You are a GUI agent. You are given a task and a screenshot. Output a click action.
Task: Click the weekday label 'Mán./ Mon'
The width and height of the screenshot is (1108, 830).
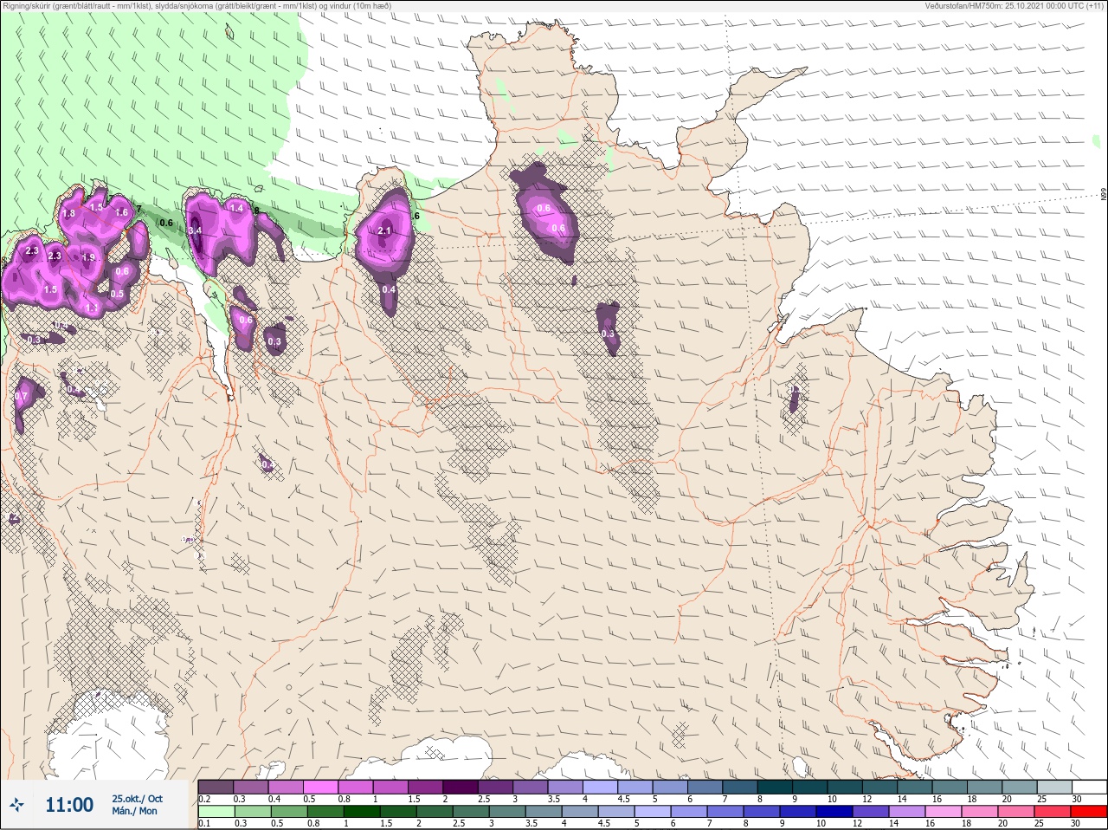135,812
